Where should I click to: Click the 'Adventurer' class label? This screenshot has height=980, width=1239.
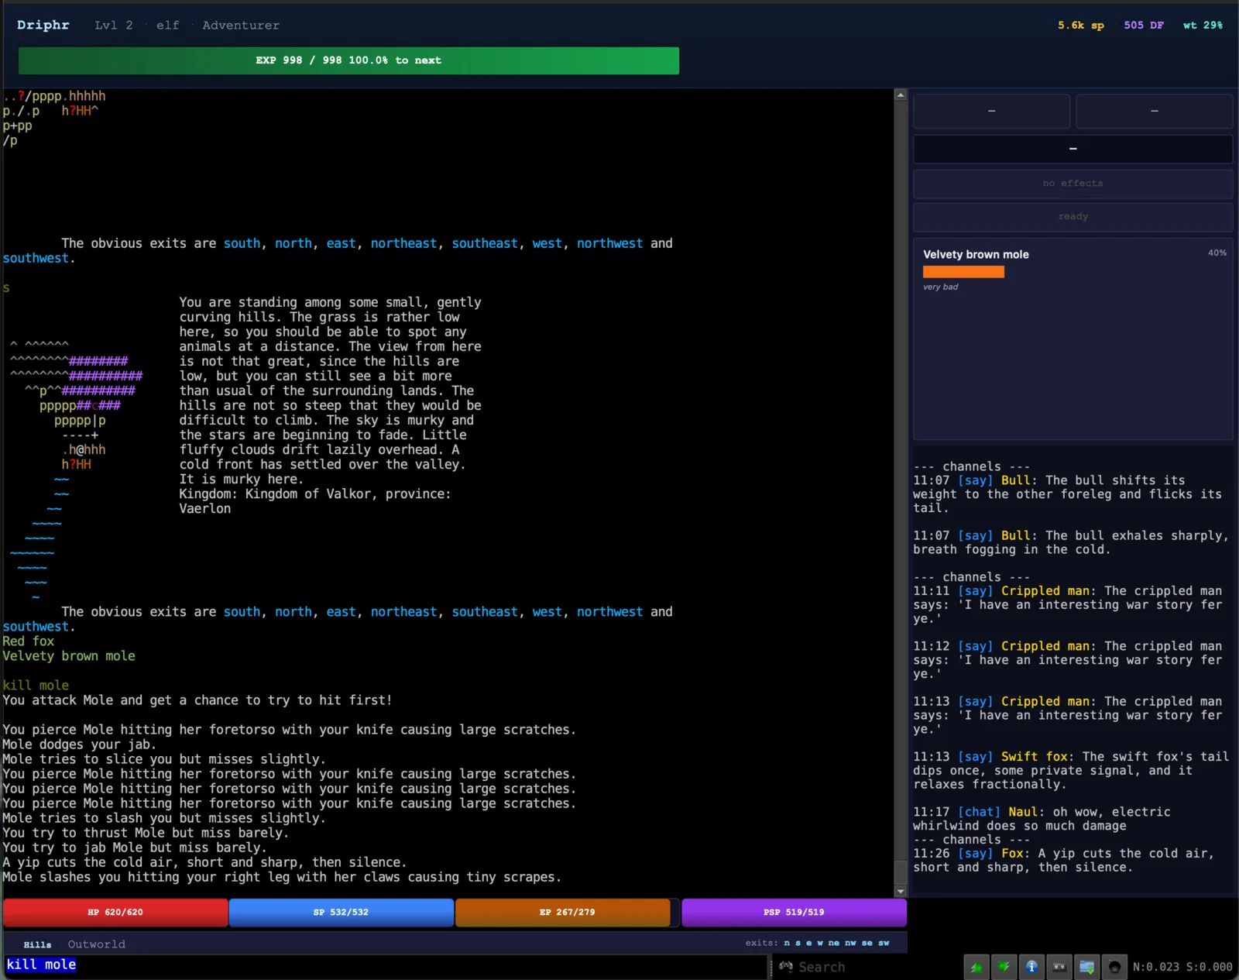pos(241,26)
